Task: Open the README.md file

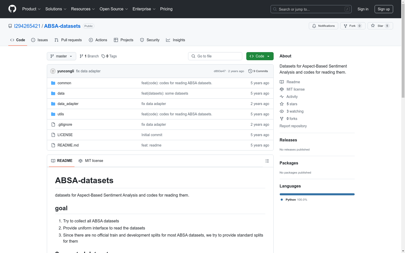Action: [x=68, y=145]
